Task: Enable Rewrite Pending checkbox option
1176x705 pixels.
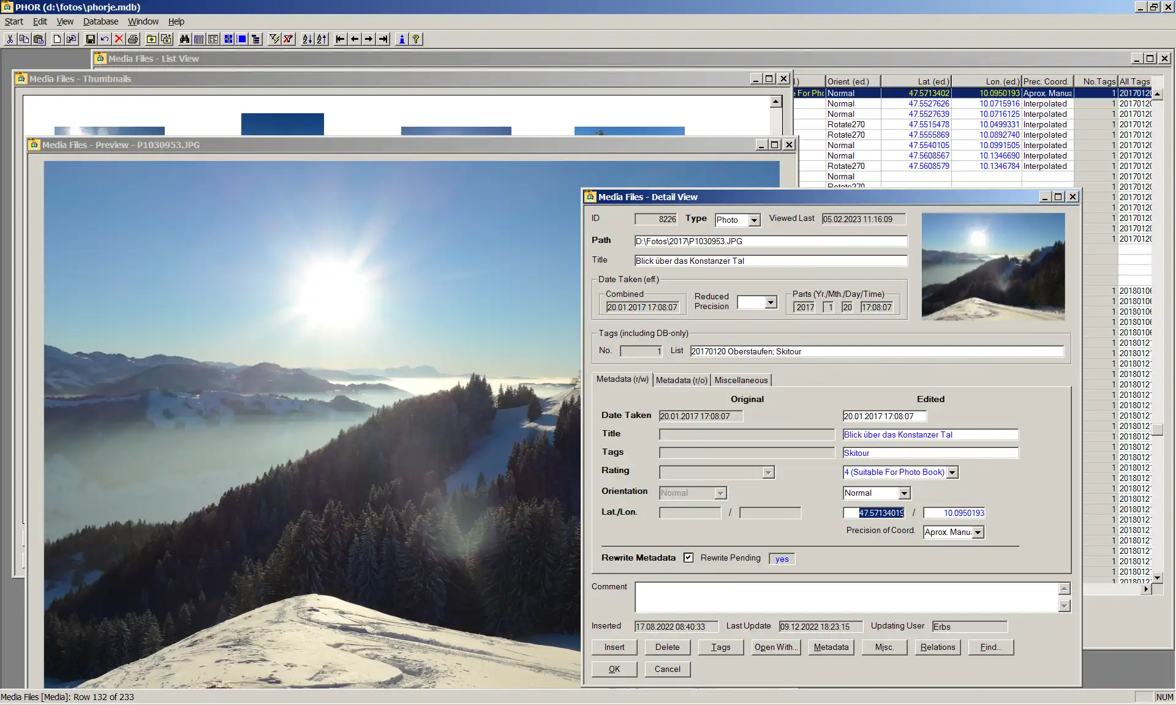Action: tap(688, 558)
